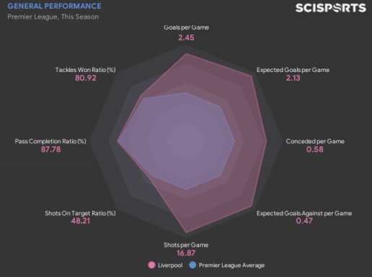Viewport: 372px width, 277px height.
Task: Select Expected Goals Against per Game label
Action: 304,213
